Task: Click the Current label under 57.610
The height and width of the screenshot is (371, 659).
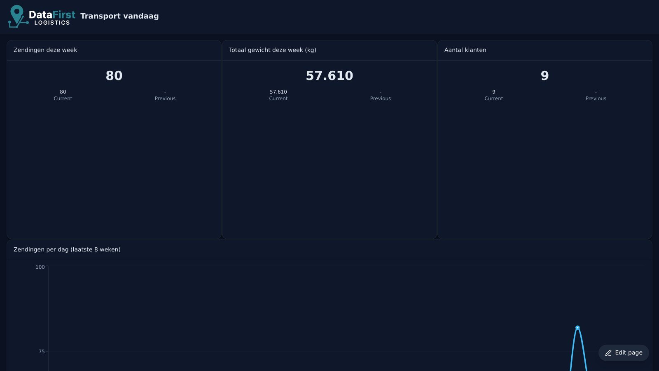Action: (x=278, y=99)
